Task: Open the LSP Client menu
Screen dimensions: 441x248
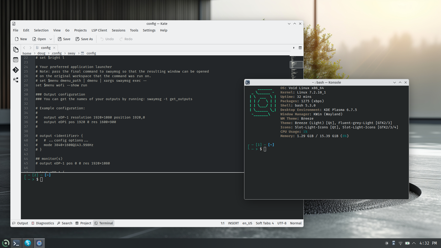Action: tap(99, 30)
